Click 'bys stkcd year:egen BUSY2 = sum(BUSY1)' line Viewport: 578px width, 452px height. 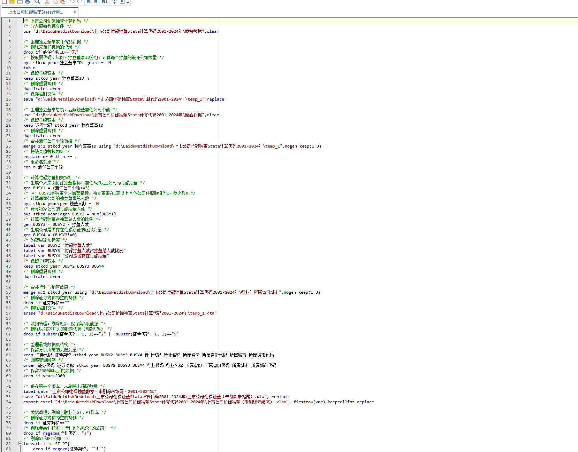pos(70,214)
